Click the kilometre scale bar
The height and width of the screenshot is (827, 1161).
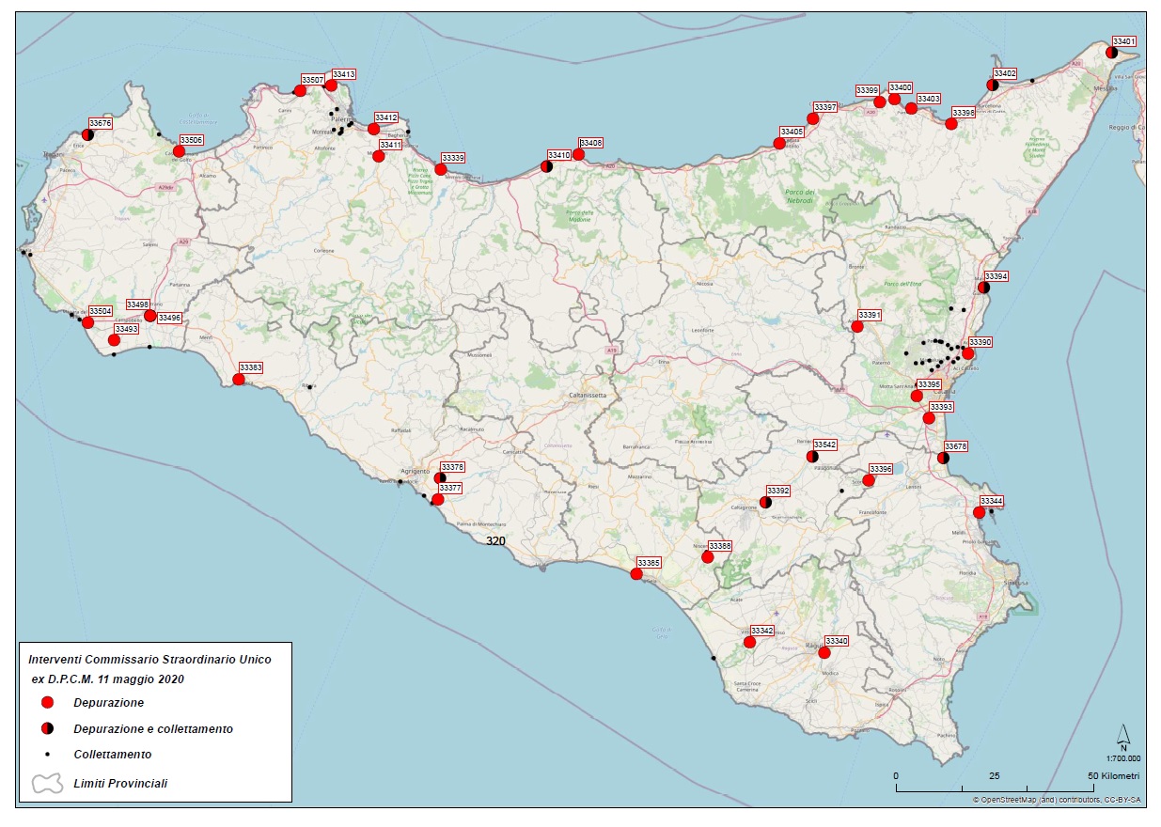(x=994, y=787)
